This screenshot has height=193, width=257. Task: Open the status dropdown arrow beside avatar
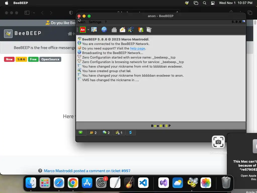[x=88, y=30]
